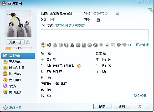Click the penguin level icon beside 等级
Viewport: 154px width, 112px height.
[98, 20]
